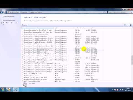Screen dimensions: 133x100
Task: Click the icon of Visual Studio 2010 Ultimate row
Action: click(x=22, y=56)
